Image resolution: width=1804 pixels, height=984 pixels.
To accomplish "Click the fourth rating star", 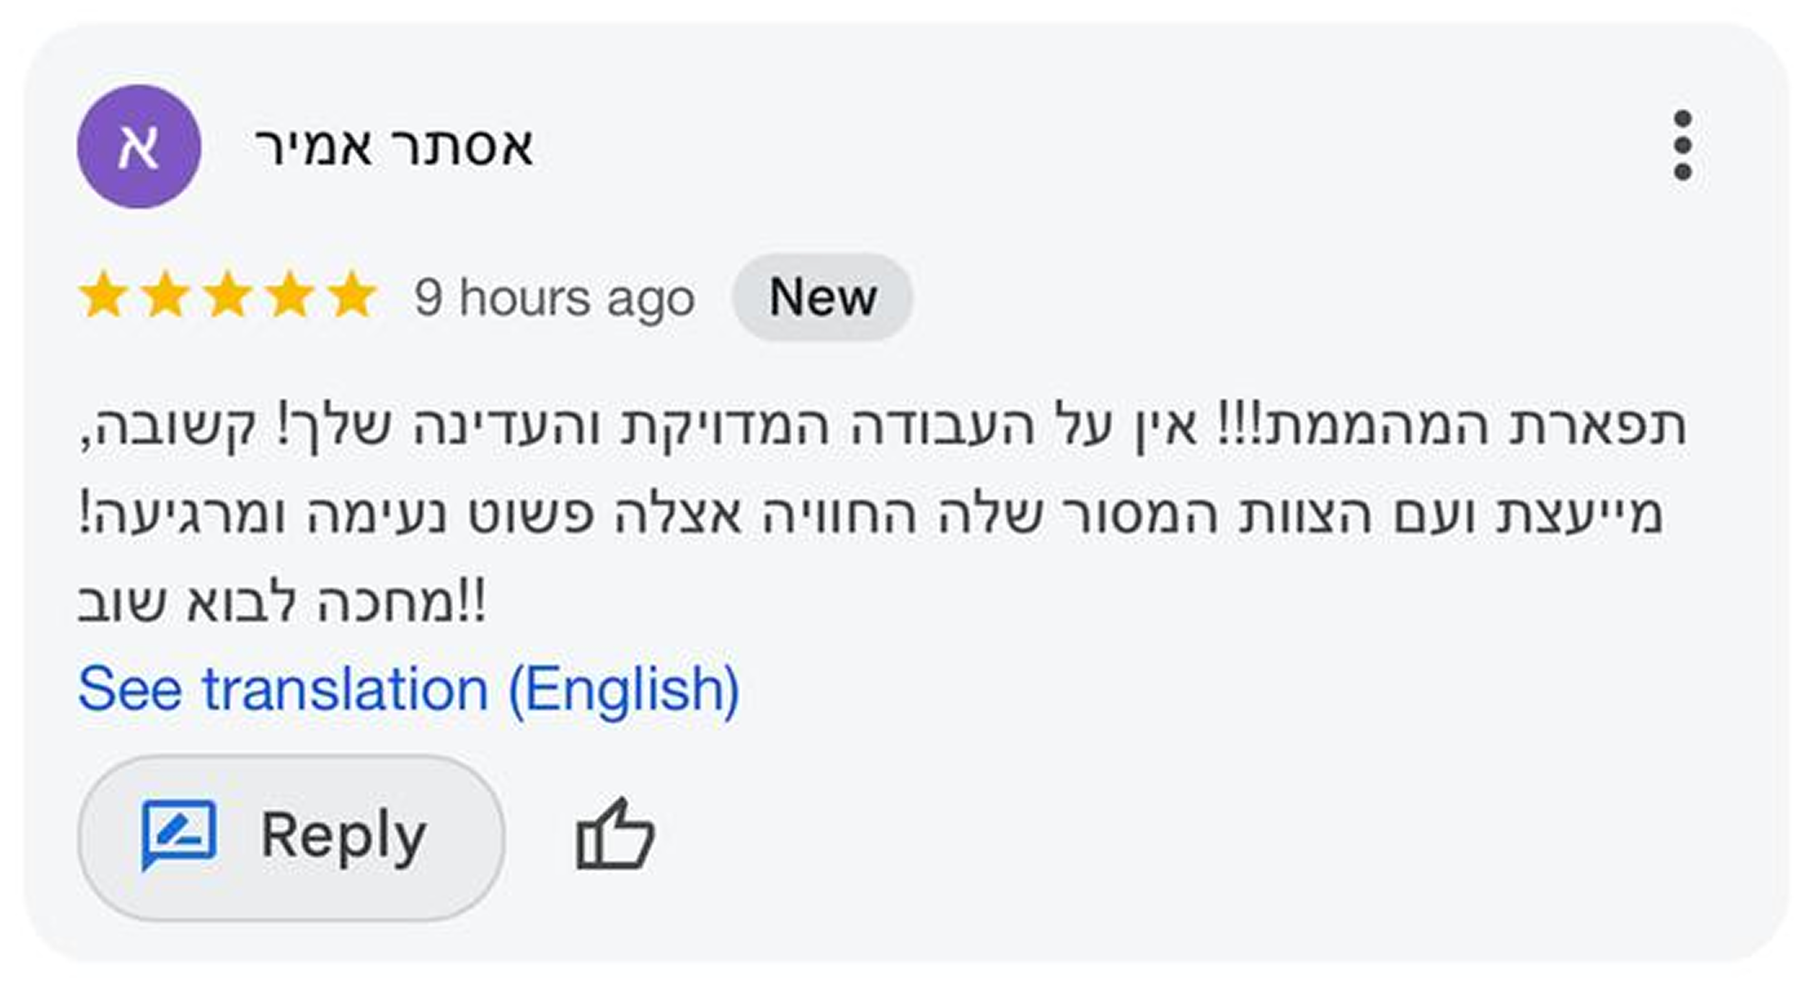I will 290,296.
